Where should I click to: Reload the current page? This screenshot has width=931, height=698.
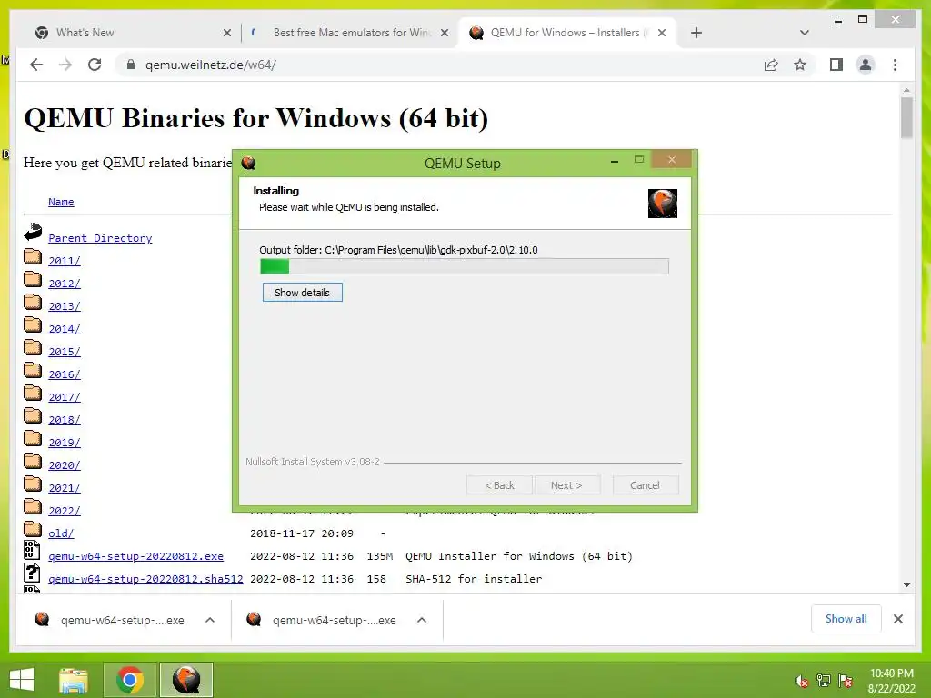coord(95,65)
